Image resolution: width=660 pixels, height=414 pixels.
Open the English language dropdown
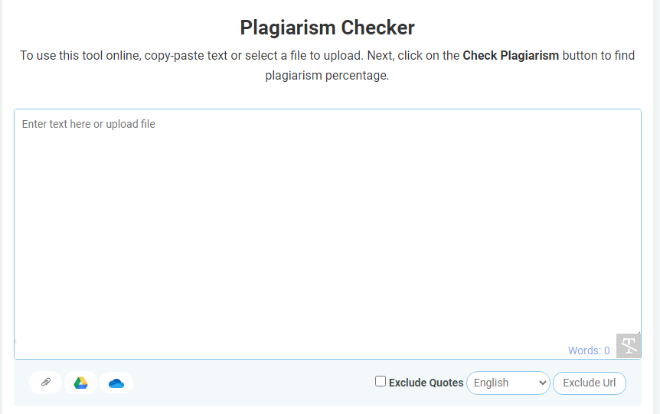point(508,383)
